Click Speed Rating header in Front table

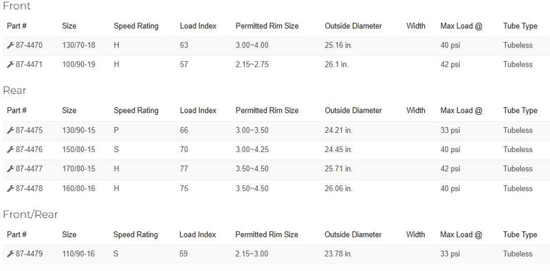coord(136,26)
